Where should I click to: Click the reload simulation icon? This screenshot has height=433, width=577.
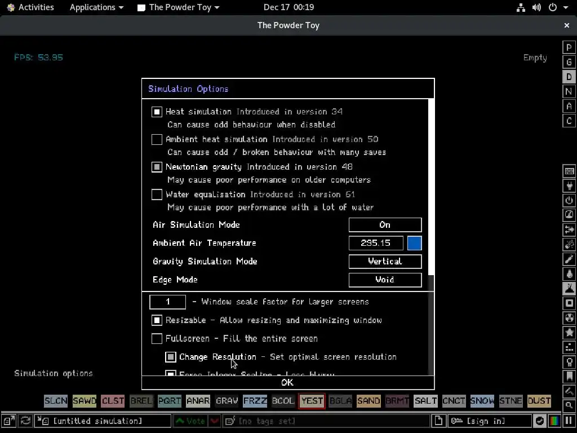point(25,421)
